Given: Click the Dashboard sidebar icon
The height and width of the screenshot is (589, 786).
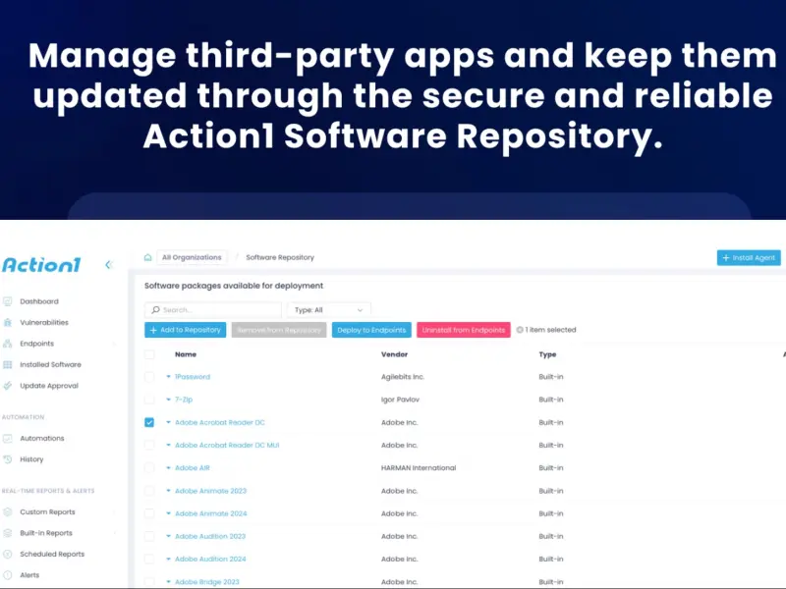Looking at the screenshot, I should pos(8,301).
